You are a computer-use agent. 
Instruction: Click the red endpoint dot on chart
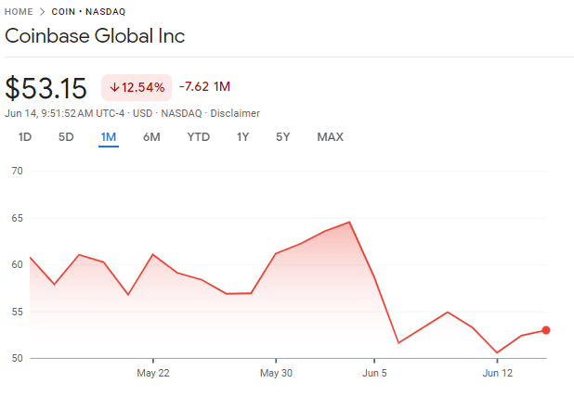coord(546,330)
